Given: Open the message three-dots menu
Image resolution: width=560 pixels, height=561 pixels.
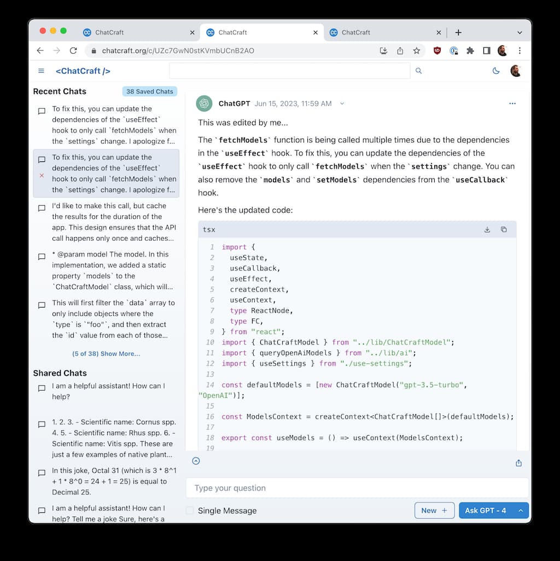Looking at the screenshot, I should point(512,103).
